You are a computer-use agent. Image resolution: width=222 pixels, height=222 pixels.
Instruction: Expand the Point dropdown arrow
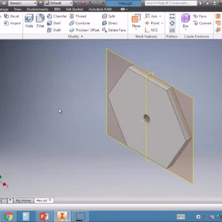pos(162,23)
